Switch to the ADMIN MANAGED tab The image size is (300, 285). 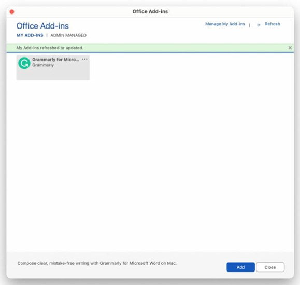68,35
